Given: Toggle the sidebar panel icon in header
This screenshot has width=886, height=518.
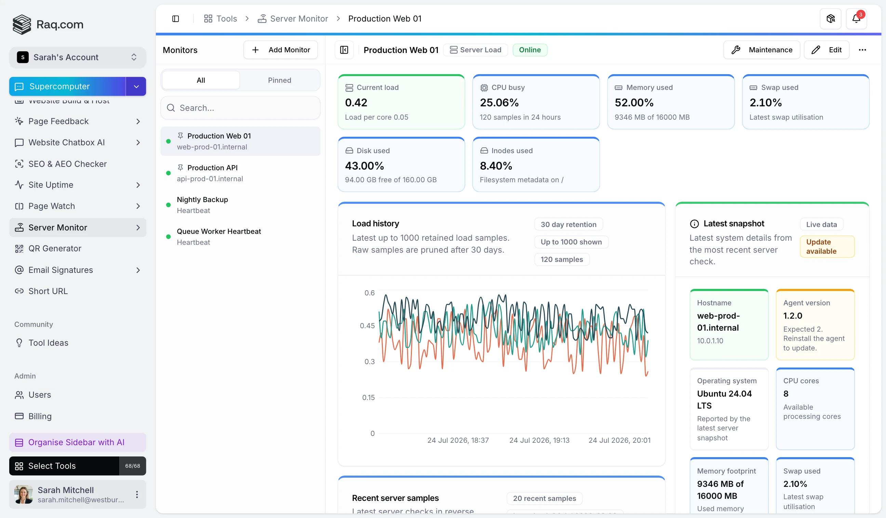Looking at the screenshot, I should (175, 19).
